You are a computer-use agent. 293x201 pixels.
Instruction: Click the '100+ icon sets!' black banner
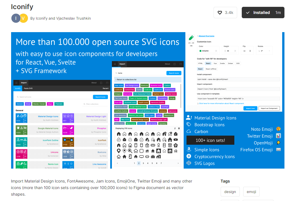click(x=210, y=140)
